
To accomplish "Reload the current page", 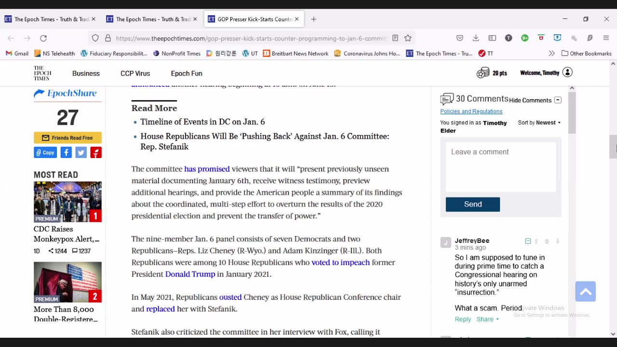I will [x=43, y=38].
